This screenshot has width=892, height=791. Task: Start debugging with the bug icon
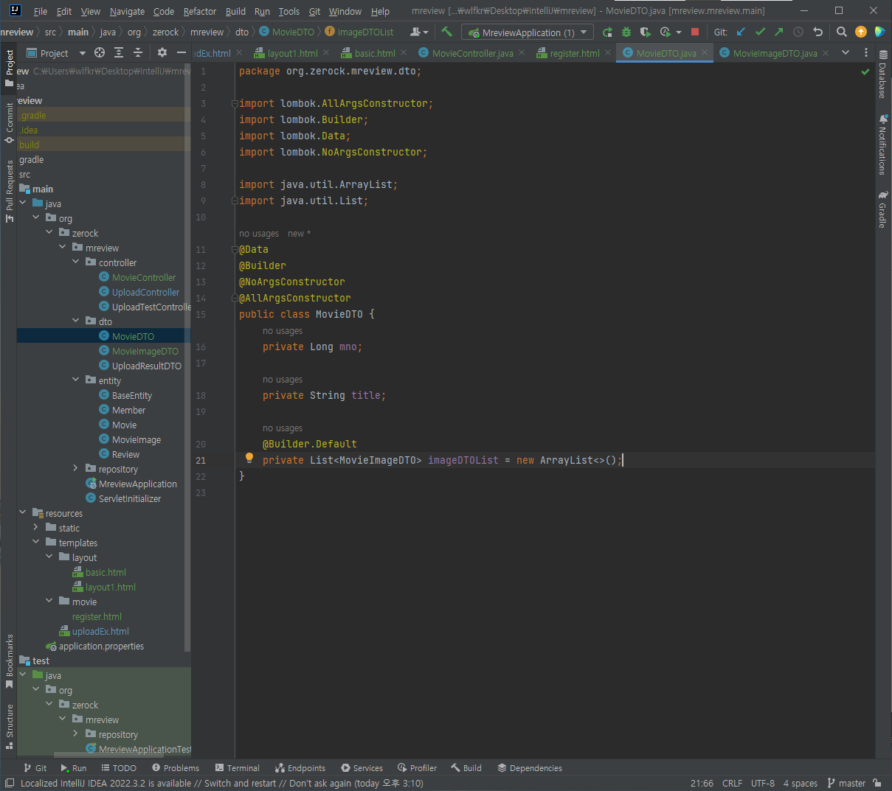(626, 32)
